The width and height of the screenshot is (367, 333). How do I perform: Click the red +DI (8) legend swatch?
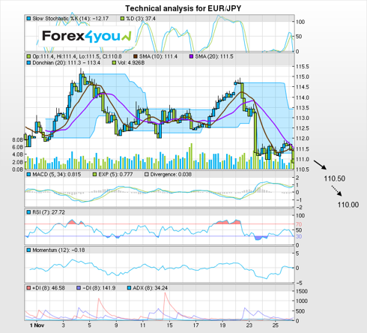[28, 288]
